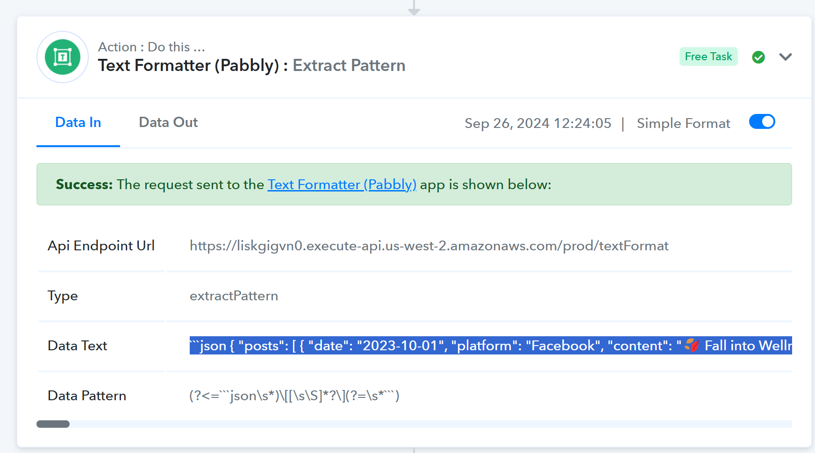Click the Data Text label
This screenshot has width=815, height=453.
[x=78, y=346]
